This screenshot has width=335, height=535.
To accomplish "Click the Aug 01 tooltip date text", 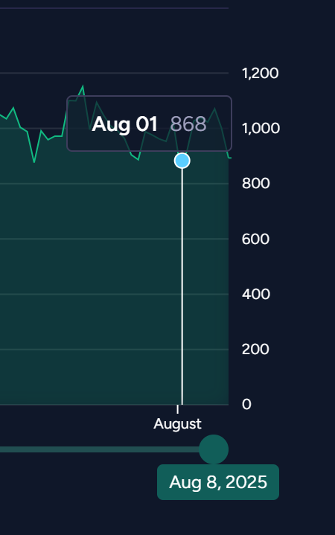I will pyautogui.click(x=124, y=124).
